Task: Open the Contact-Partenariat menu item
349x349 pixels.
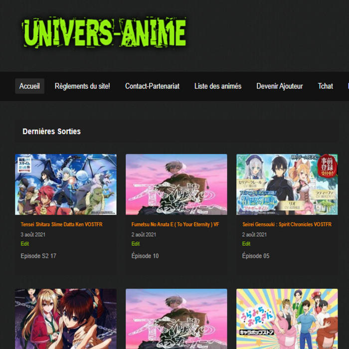Action: pos(152,86)
